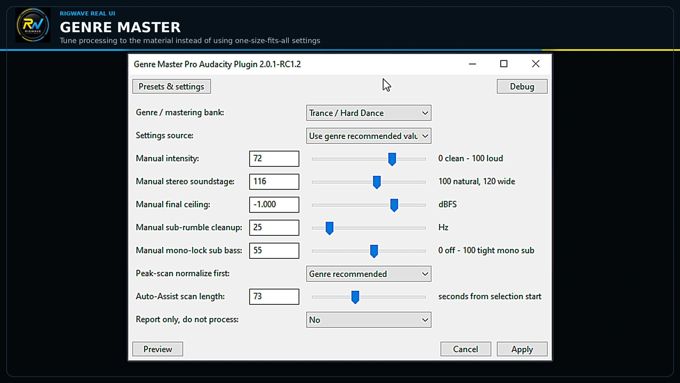
Task: Click the plugin window title bar text
Action: [217, 64]
